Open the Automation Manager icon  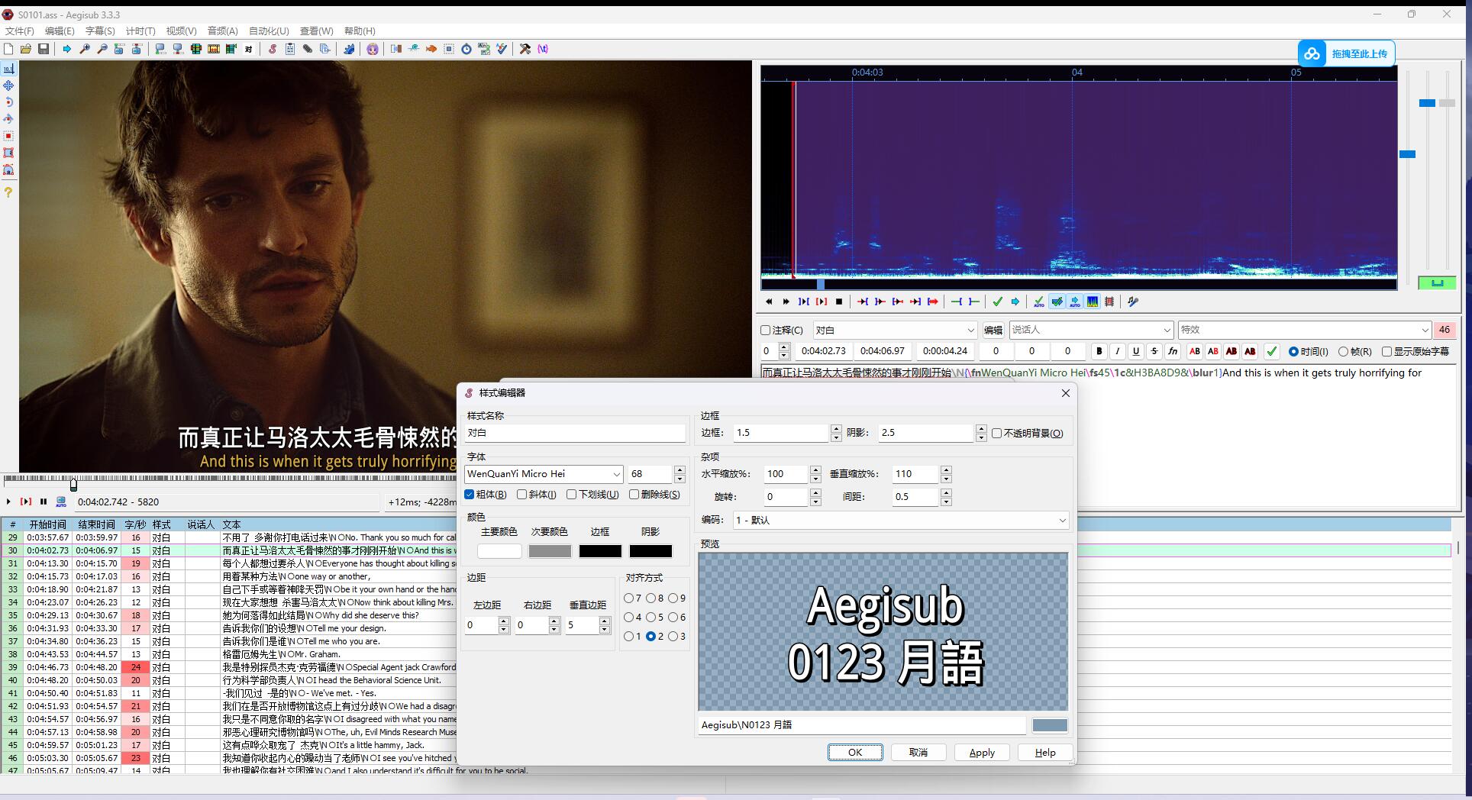tap(349, 49)
